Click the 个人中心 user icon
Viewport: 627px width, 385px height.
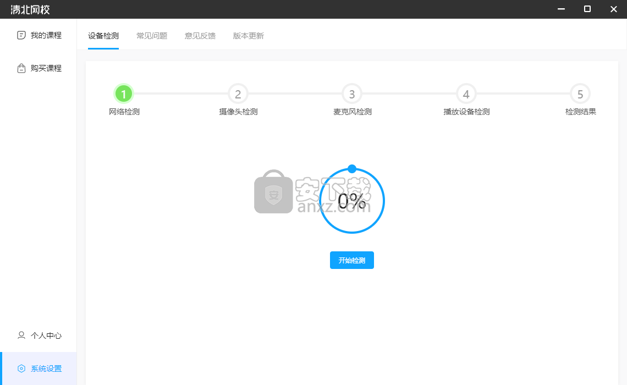[x=21, y=335]
